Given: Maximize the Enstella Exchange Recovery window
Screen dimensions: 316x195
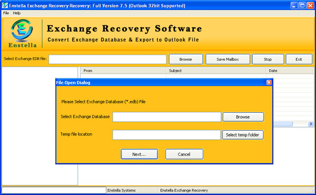Looking at the screenshot, I should click(x=302, y=5).
